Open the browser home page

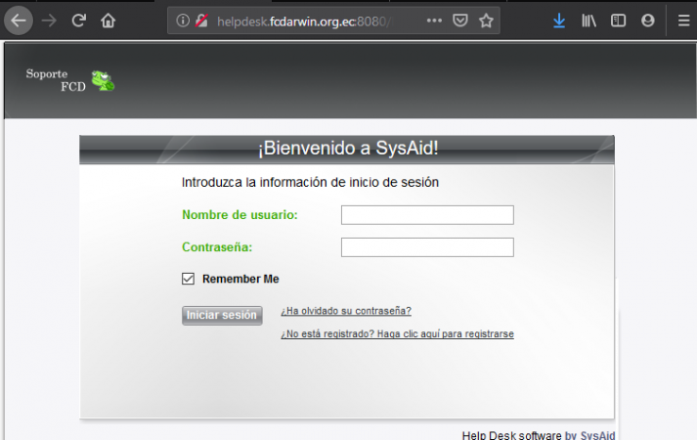pos(108,21)
